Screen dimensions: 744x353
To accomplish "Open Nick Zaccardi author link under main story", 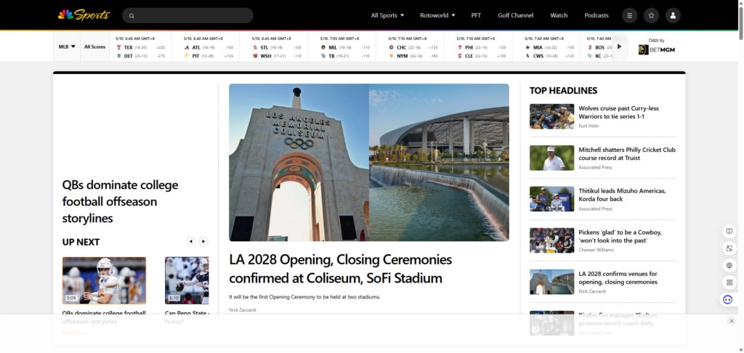I will click(x=242, y=310).
